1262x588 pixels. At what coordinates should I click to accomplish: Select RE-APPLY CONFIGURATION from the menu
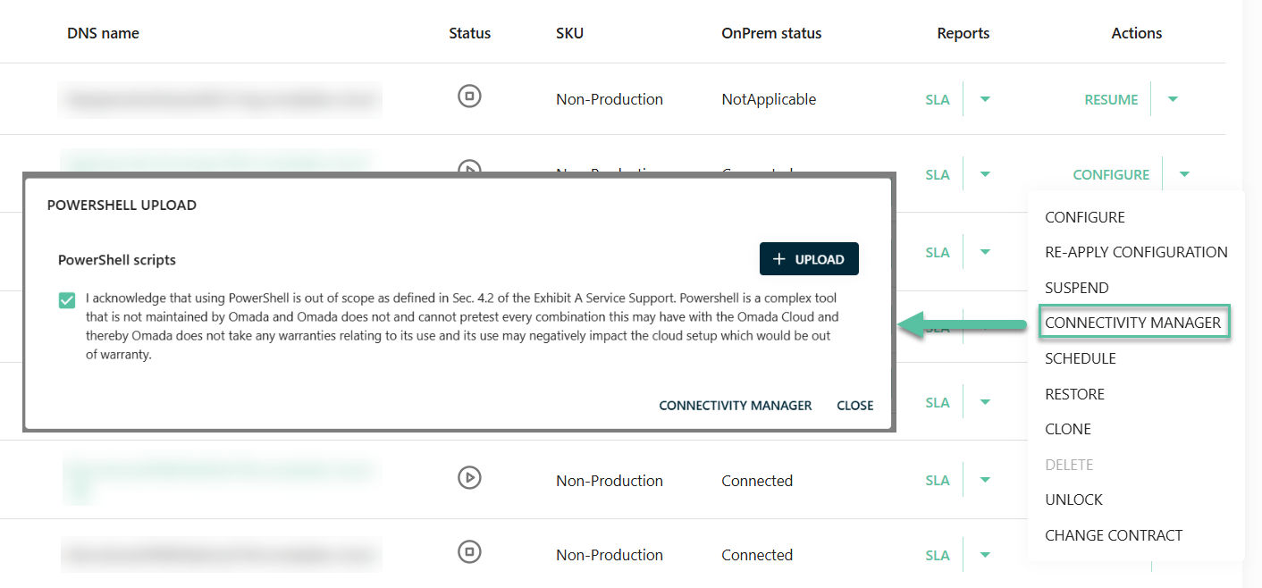point(1136,252)
